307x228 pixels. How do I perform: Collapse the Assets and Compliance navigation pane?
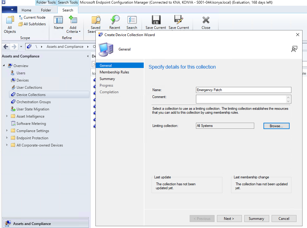[88, 56]
